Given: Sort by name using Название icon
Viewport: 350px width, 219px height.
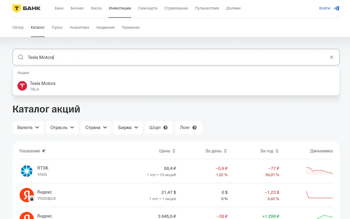Looking at the screenshot, I should [x=44, y=151].
